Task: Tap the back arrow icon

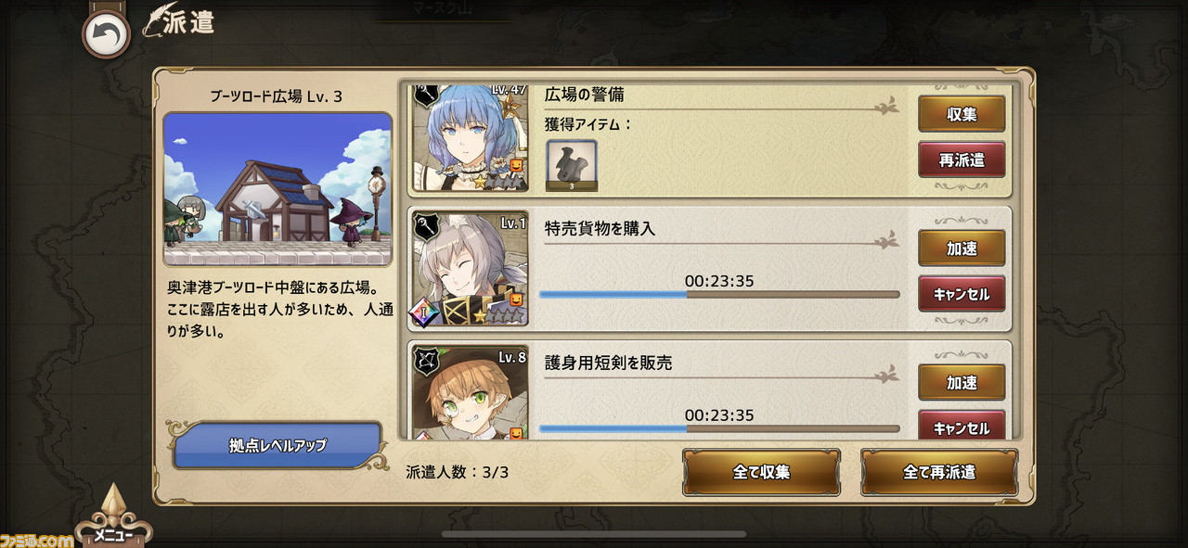Action: click(106, 35)
